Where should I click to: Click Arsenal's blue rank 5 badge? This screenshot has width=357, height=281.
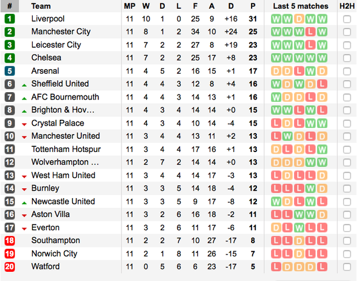pyautogui.click(x=10, y=71)
